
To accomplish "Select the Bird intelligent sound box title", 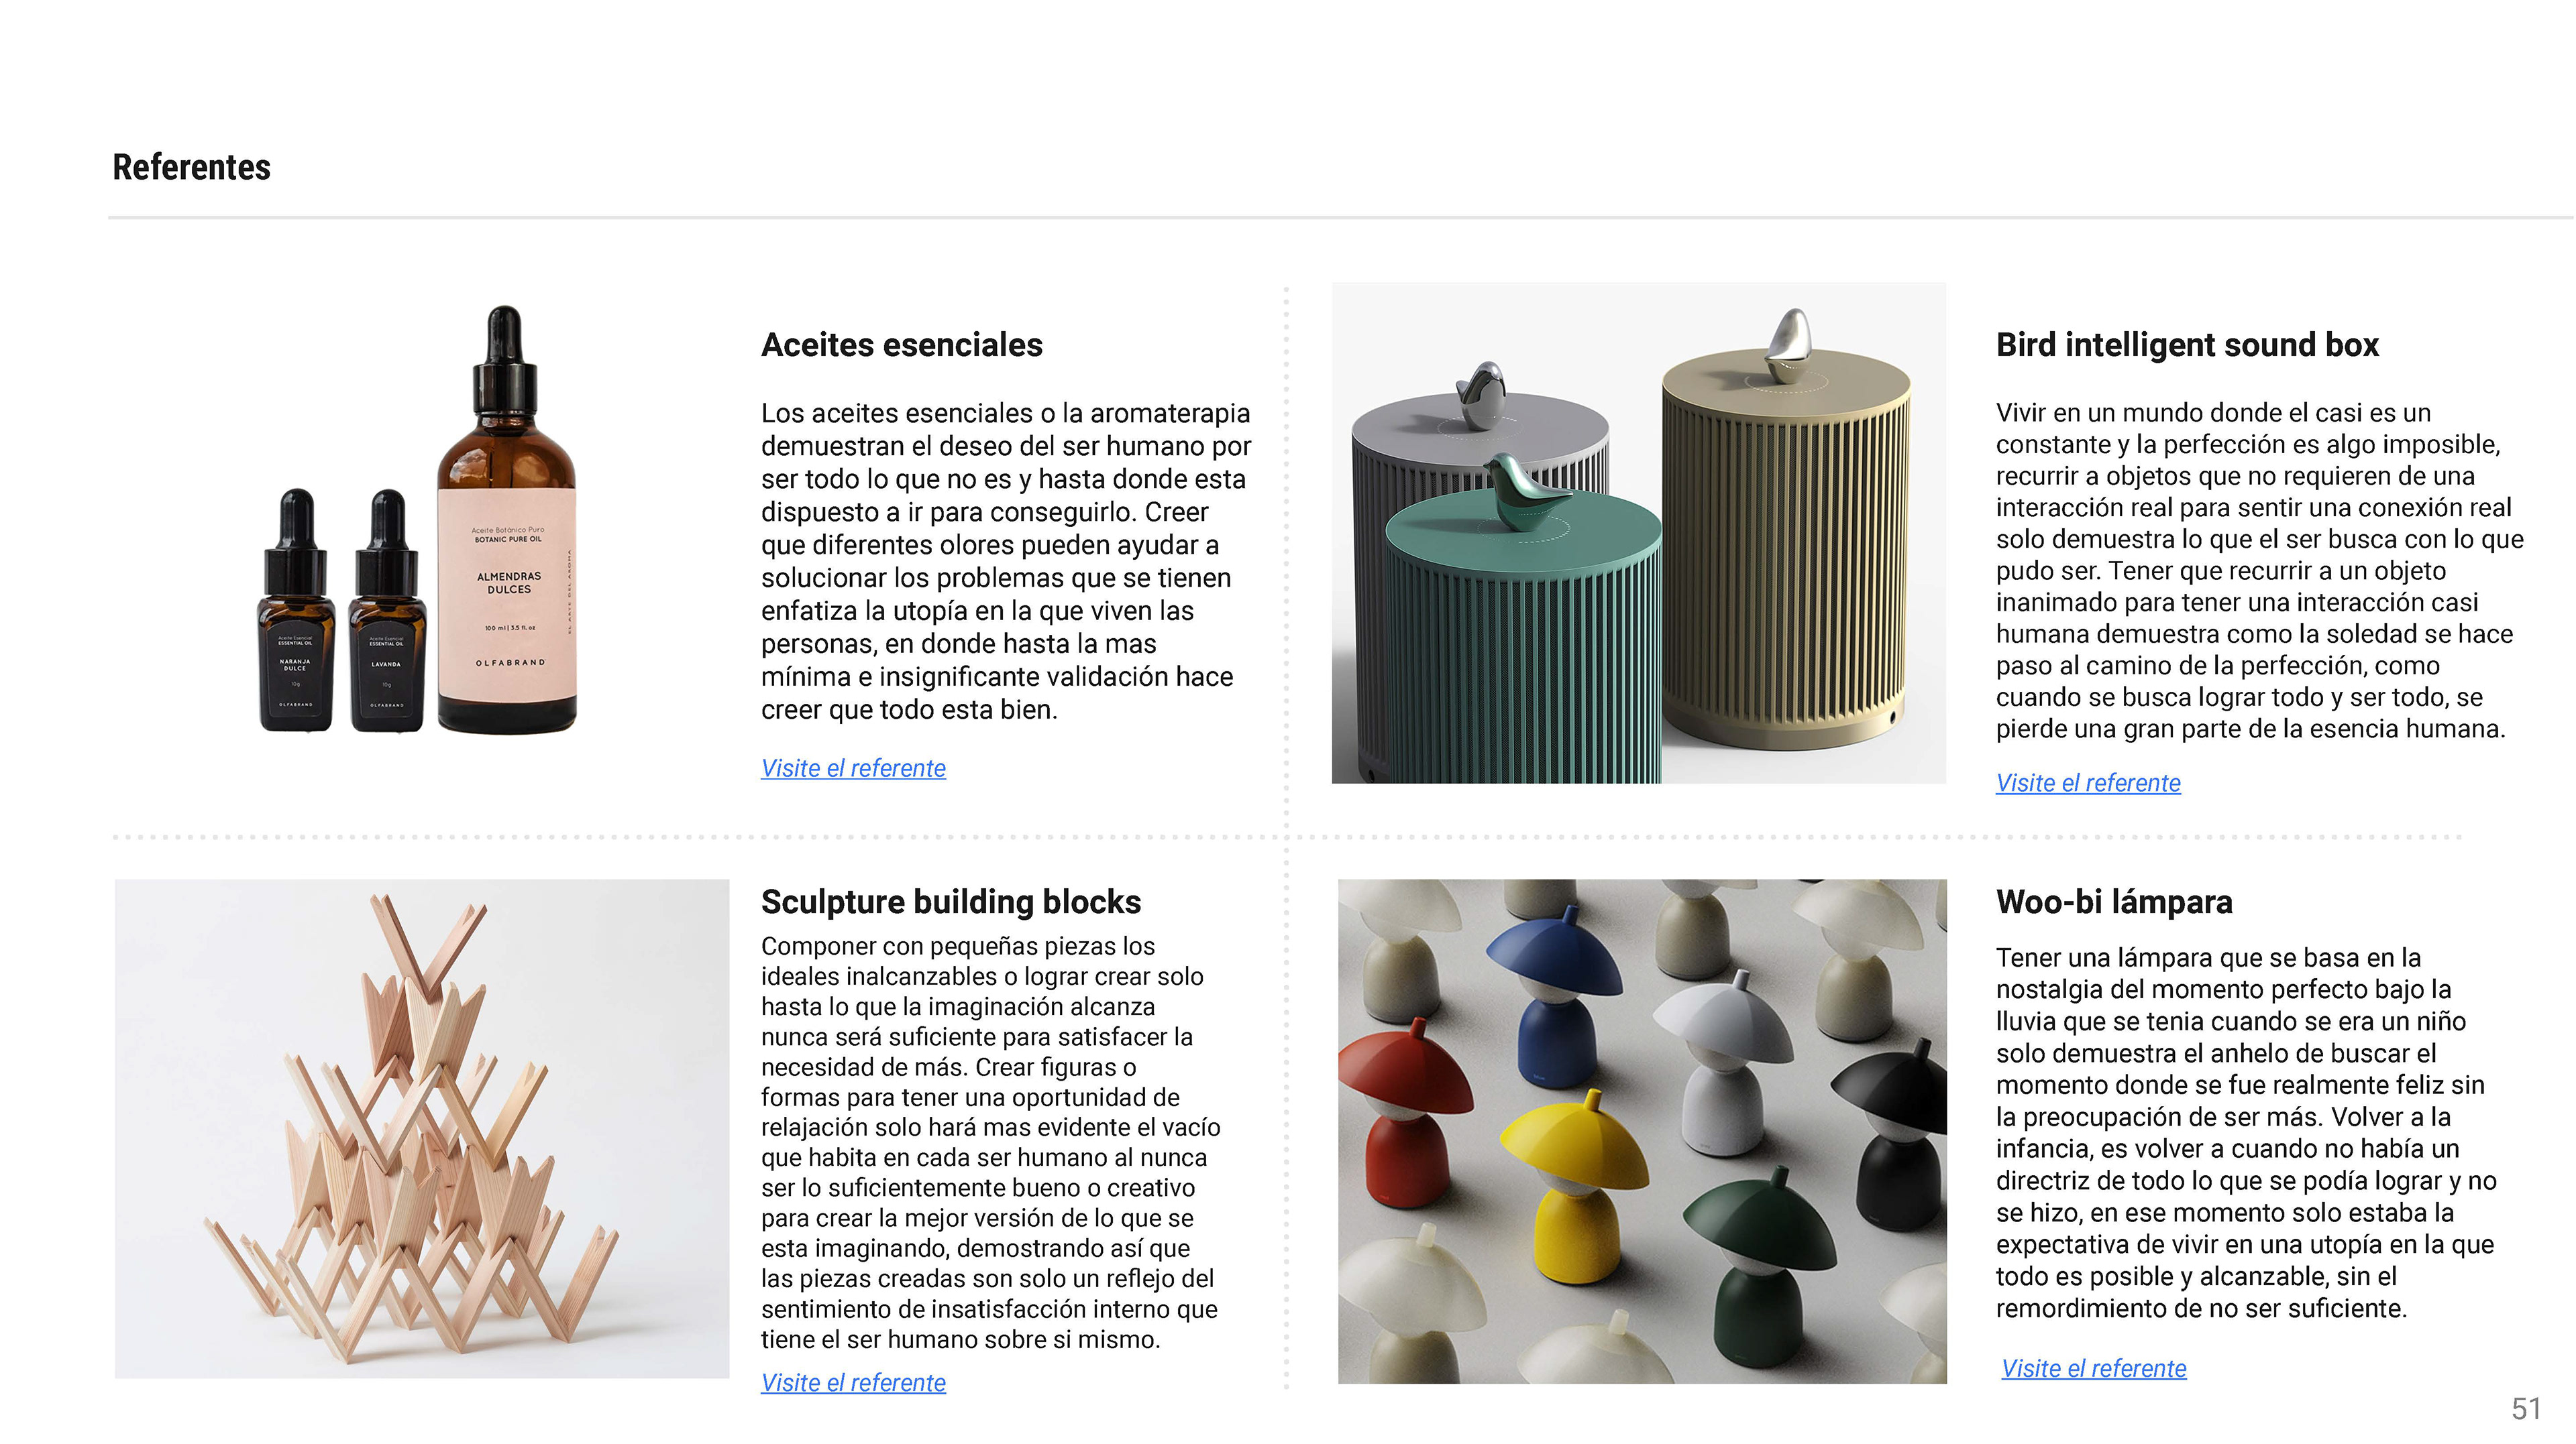I will point(2187,345).
